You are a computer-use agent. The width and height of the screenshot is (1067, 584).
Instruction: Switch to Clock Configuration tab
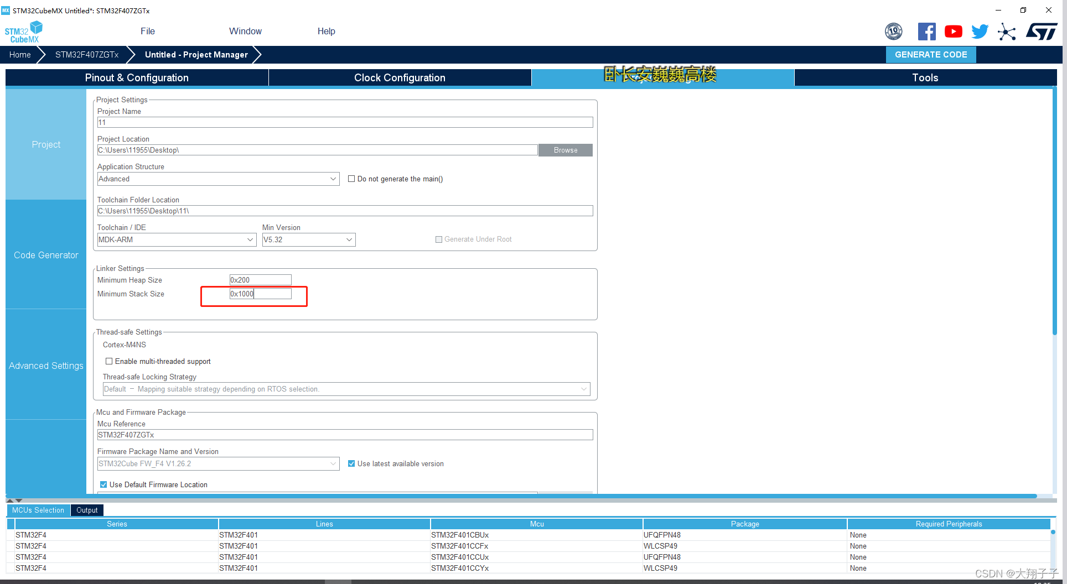point(400,77)
